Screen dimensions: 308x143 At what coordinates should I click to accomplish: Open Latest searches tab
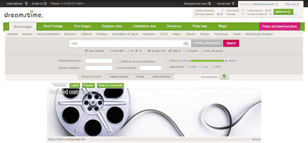click(x=161, y=76)
